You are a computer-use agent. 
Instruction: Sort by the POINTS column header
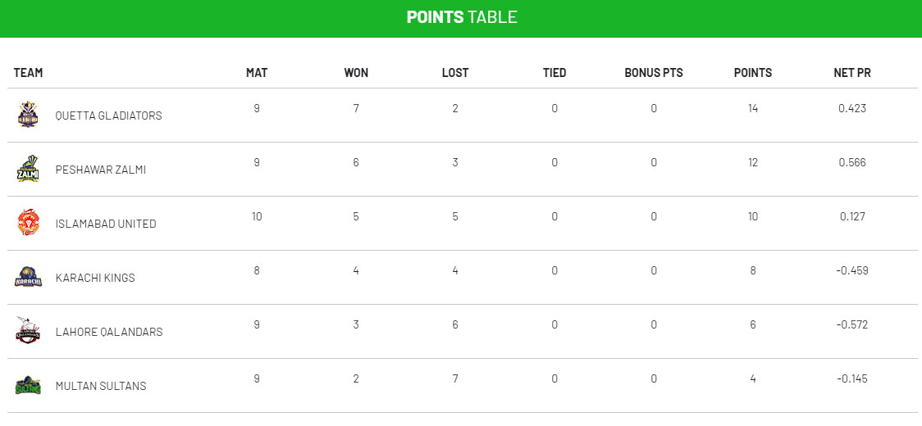pos(752,73)
